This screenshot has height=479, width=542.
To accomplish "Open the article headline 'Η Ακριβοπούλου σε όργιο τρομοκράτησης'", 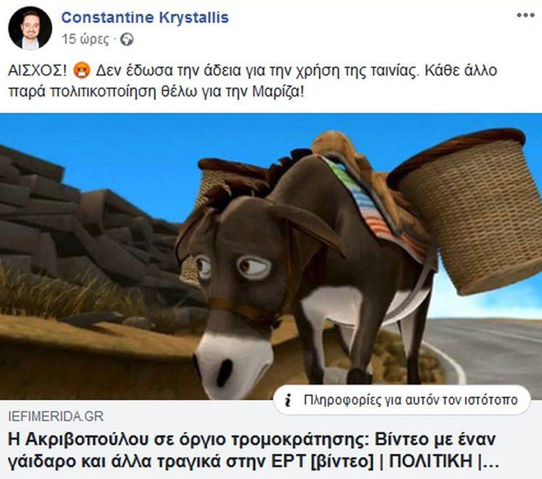I will (x=252, y=450).
